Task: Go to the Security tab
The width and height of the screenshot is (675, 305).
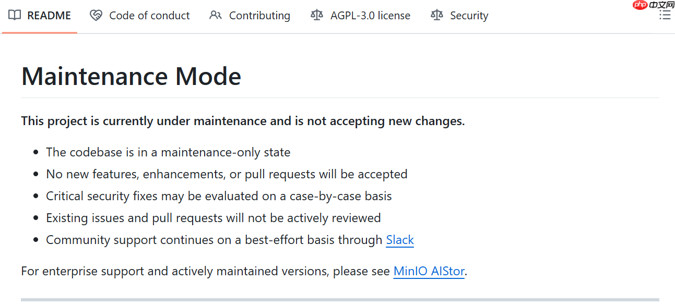Action: tap(469, 16)
